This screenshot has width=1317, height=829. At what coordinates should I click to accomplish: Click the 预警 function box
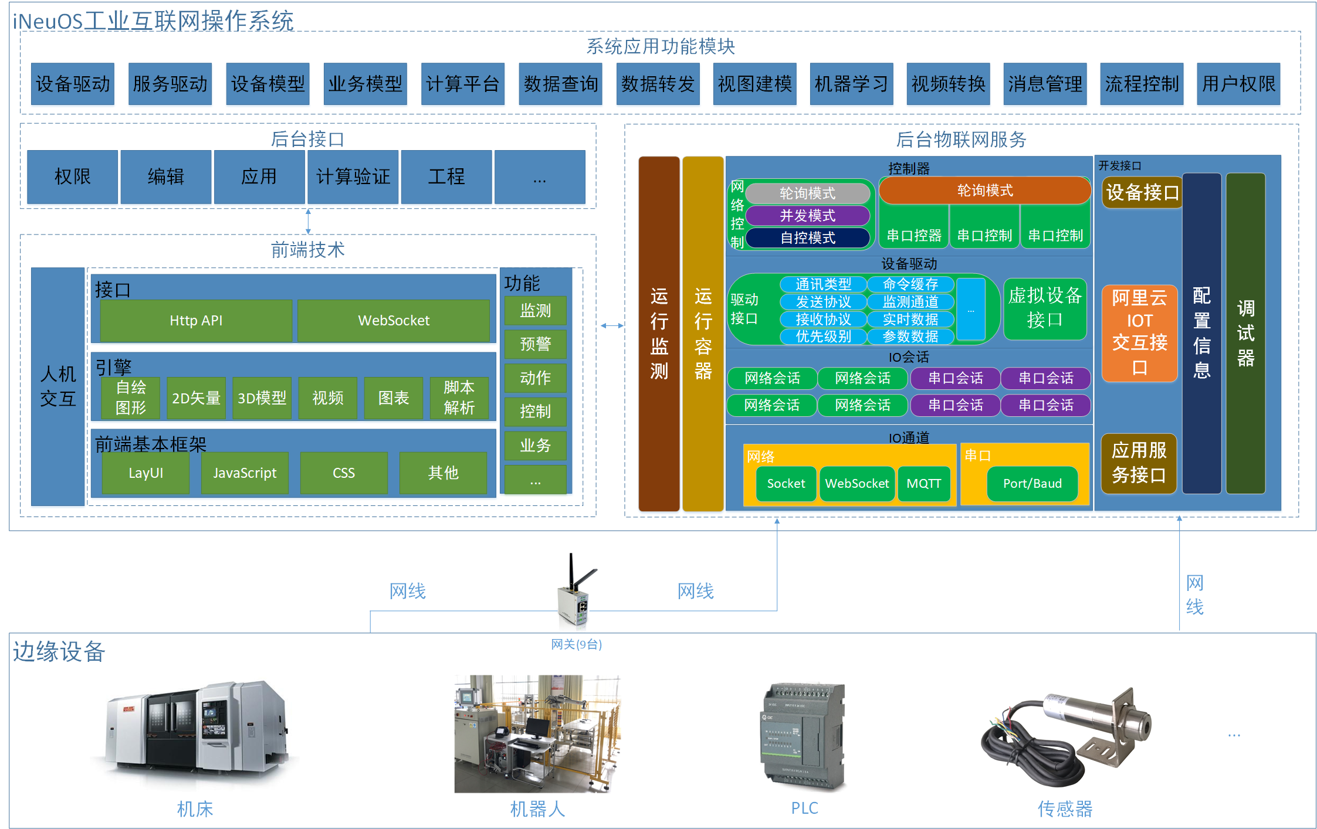[x=535, y=344]
